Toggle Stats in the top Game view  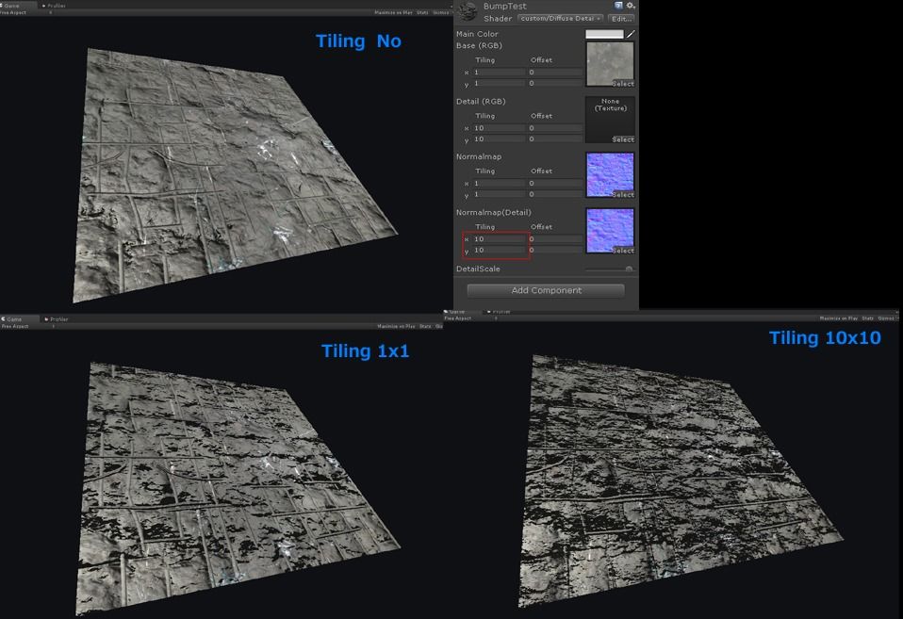(x=424, y=12)
